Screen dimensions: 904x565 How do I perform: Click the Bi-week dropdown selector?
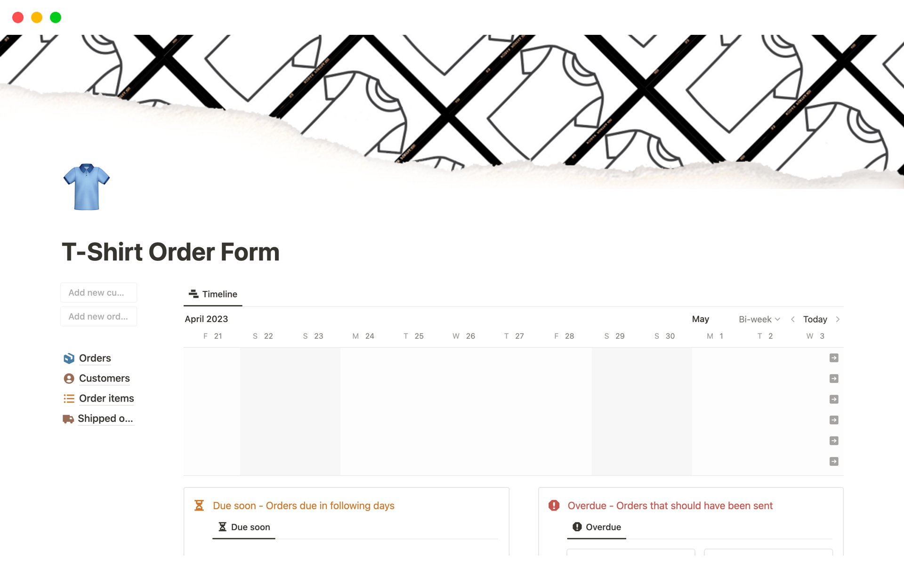758,319
